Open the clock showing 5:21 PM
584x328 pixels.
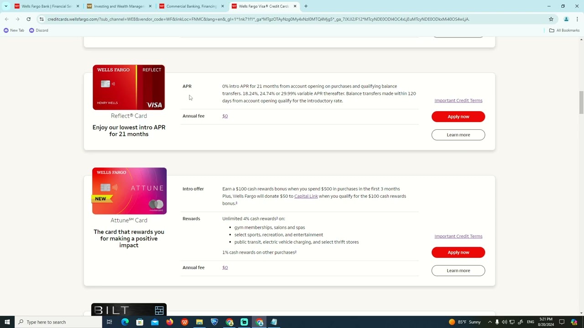(546, 322)
